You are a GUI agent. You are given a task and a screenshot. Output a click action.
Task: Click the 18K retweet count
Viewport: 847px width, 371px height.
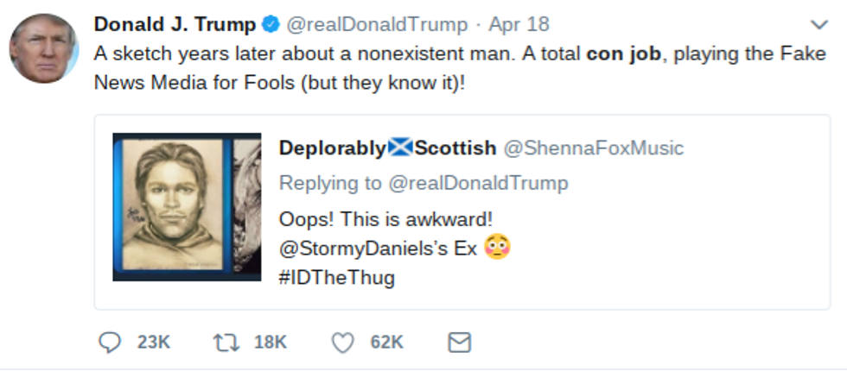coord(270,343)
